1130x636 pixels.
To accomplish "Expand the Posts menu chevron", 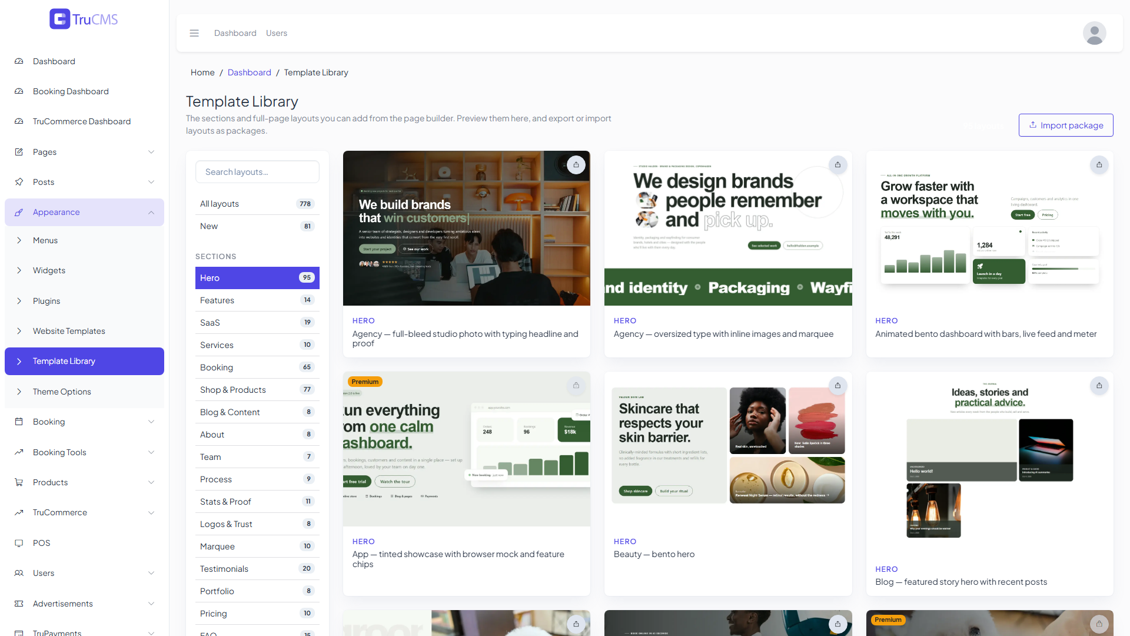I will coord(151,182).
